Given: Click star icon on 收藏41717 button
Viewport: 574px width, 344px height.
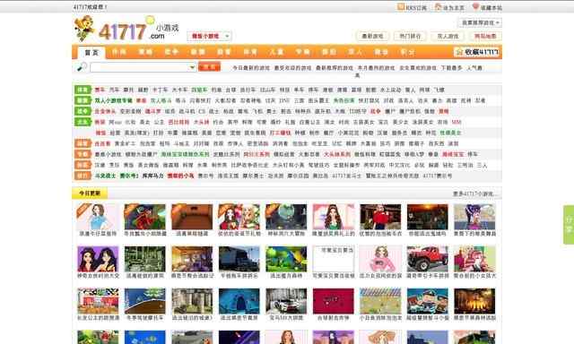Looking at the screenshot, I should pyautogui.click(x=459, y=52).
